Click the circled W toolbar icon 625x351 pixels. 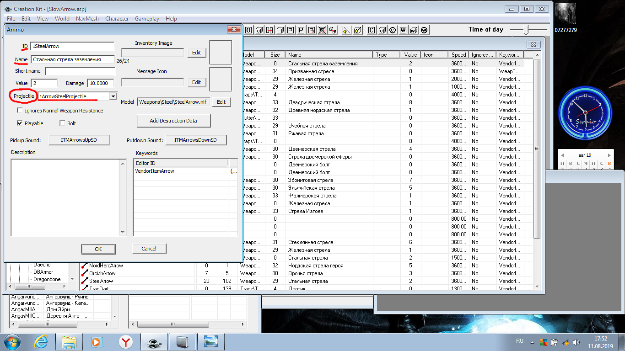coord(424,30)
